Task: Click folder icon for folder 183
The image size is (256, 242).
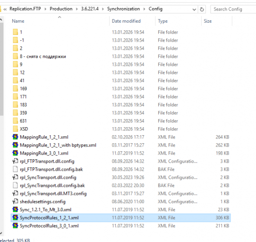Action: (15, 104)
